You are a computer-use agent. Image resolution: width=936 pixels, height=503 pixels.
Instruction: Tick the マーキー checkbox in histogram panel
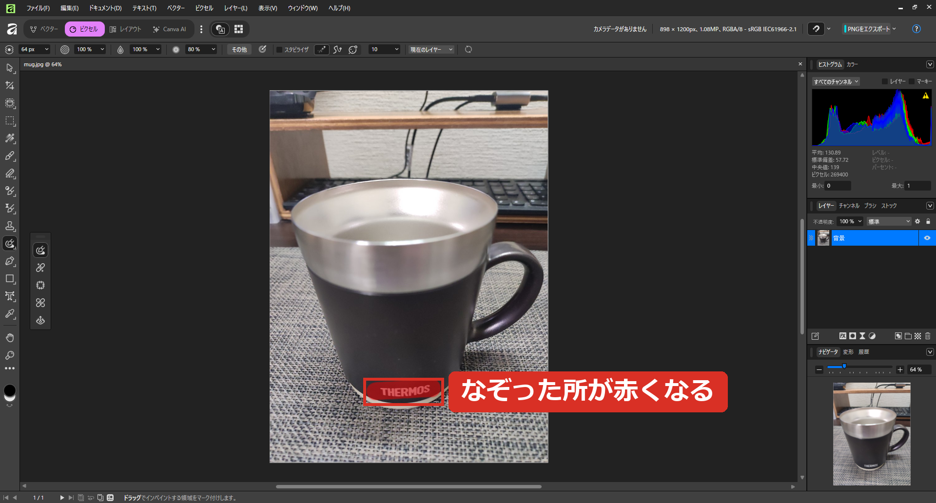coord(912,81)
